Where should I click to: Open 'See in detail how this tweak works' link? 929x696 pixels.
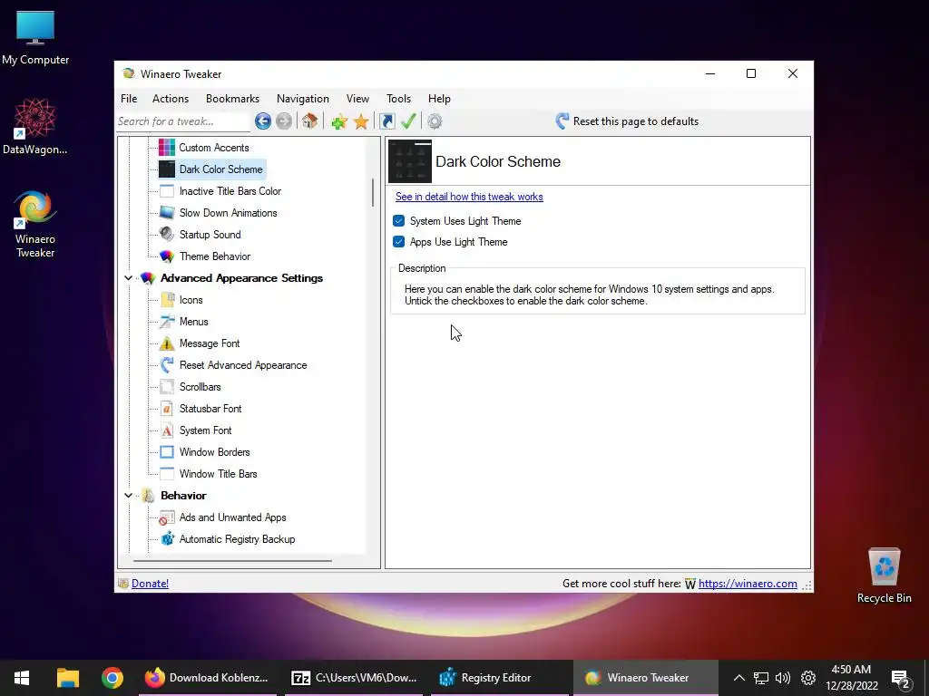point(469,197)
